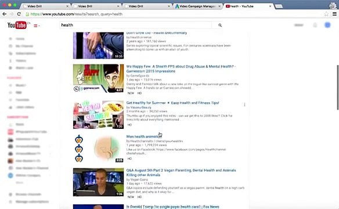Screen dimensions: 339x209
Task: Open 'Get Healthy for Summer' video title
Action: (172, 103)
